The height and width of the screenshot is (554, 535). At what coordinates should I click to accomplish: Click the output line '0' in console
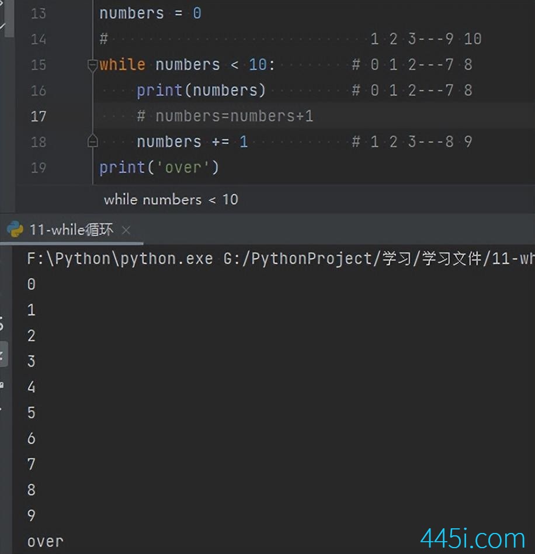[32, 284]
